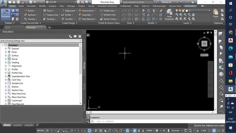This screenshot has width=236, height=133.
Task: Expand the General settings node
Action: click(x=6, y=48)
